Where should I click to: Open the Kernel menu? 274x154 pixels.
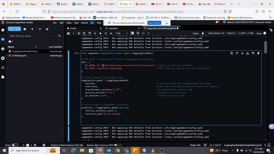[x=84, y=23]
